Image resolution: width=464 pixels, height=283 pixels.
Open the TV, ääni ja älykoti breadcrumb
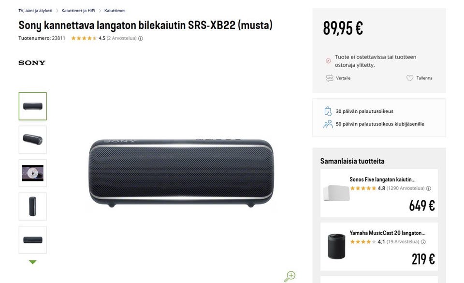coord(35,11)
